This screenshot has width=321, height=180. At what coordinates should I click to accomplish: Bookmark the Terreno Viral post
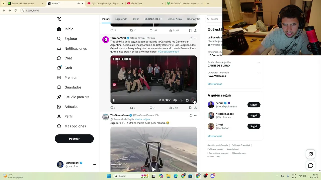[190, 108]
